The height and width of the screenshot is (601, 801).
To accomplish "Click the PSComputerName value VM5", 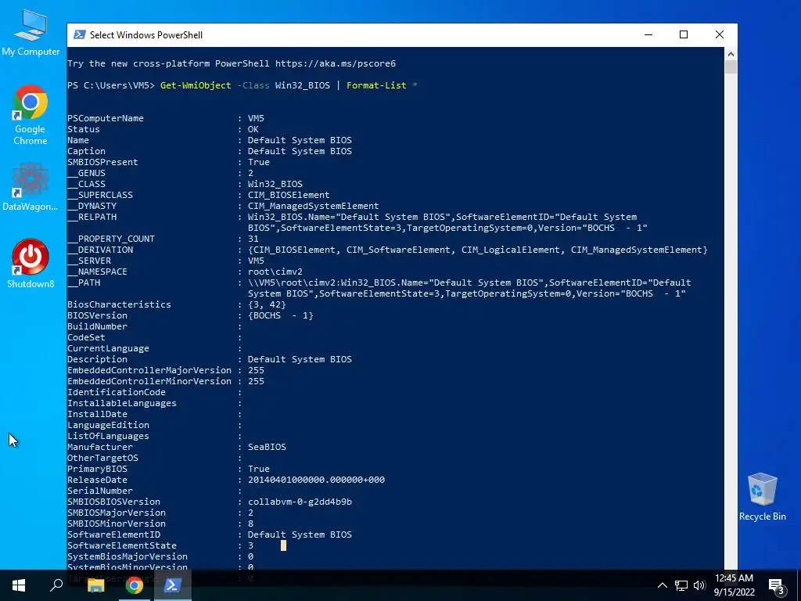I will (256, 118).
